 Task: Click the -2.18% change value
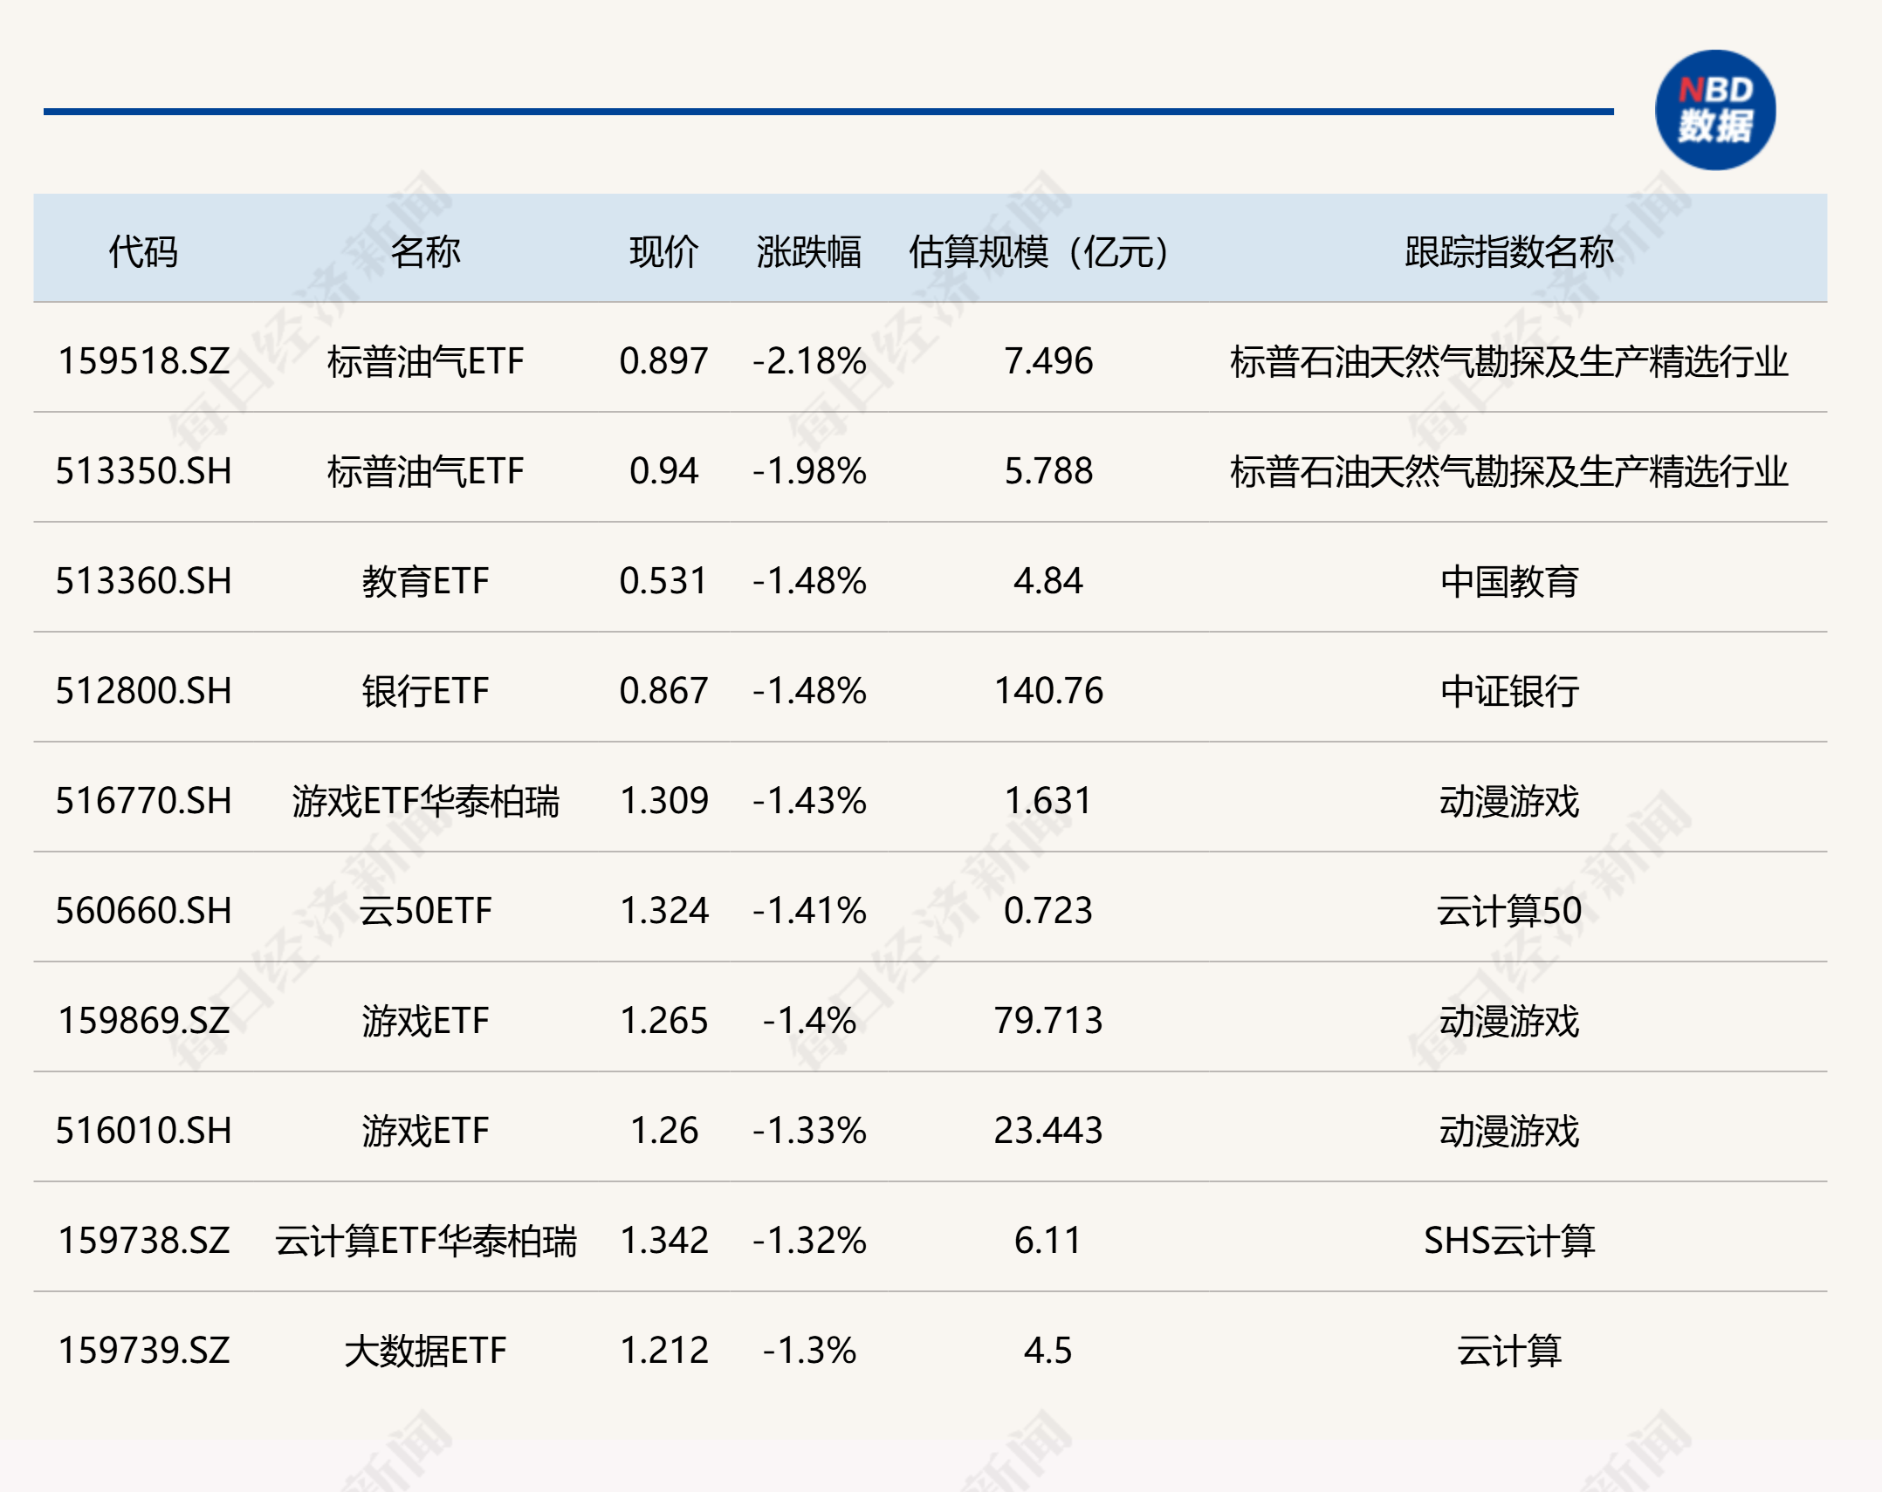click(x=809, y=361)
